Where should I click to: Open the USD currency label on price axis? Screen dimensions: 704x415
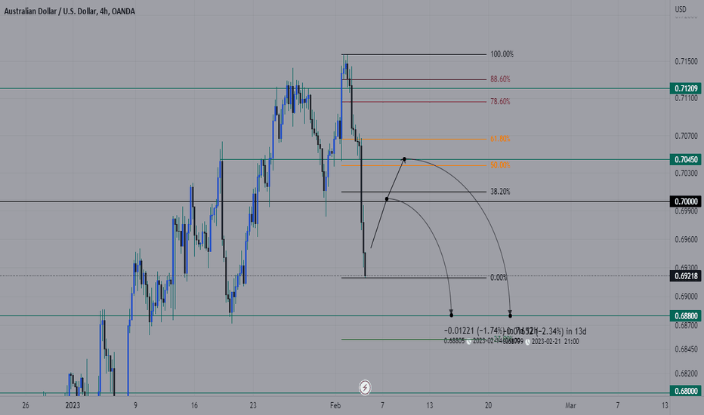(681, 9)
